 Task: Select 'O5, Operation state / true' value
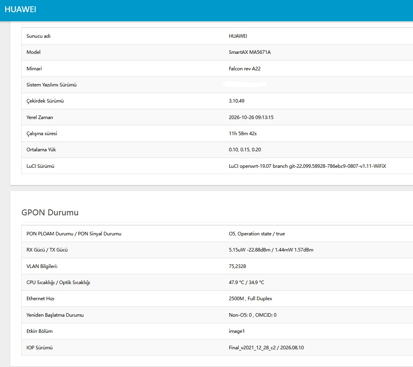tap(257, 234)
